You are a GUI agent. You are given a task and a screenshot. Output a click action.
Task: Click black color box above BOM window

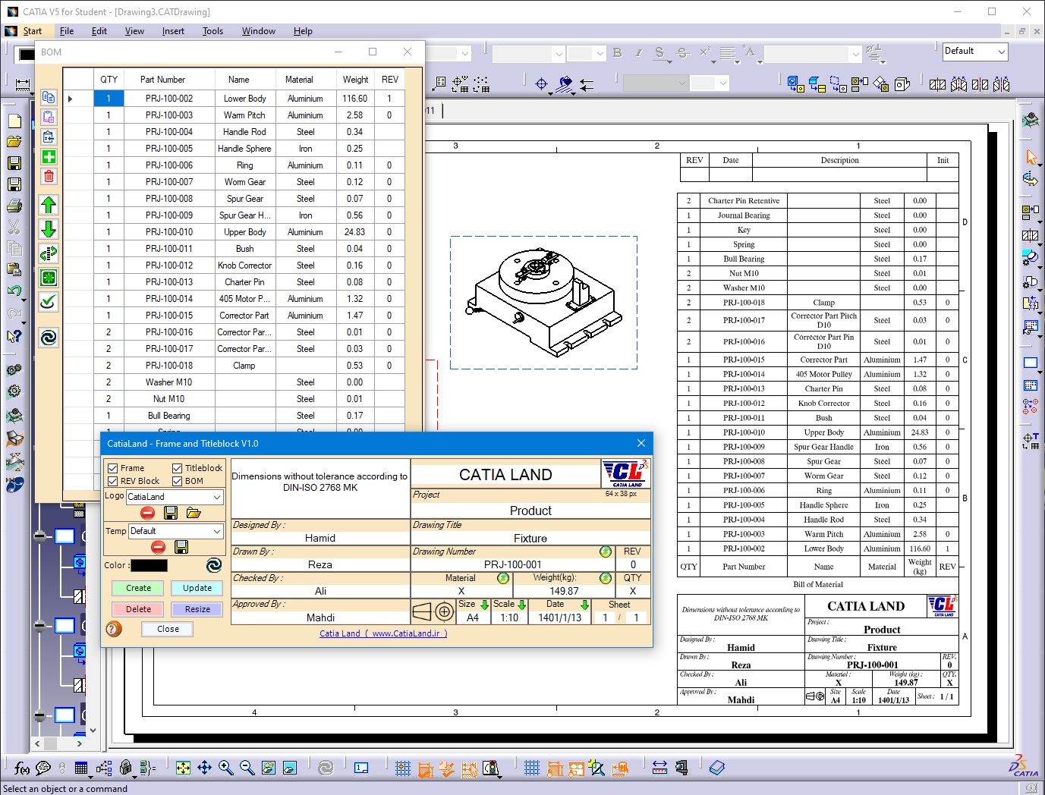click(x=27, y=54)
